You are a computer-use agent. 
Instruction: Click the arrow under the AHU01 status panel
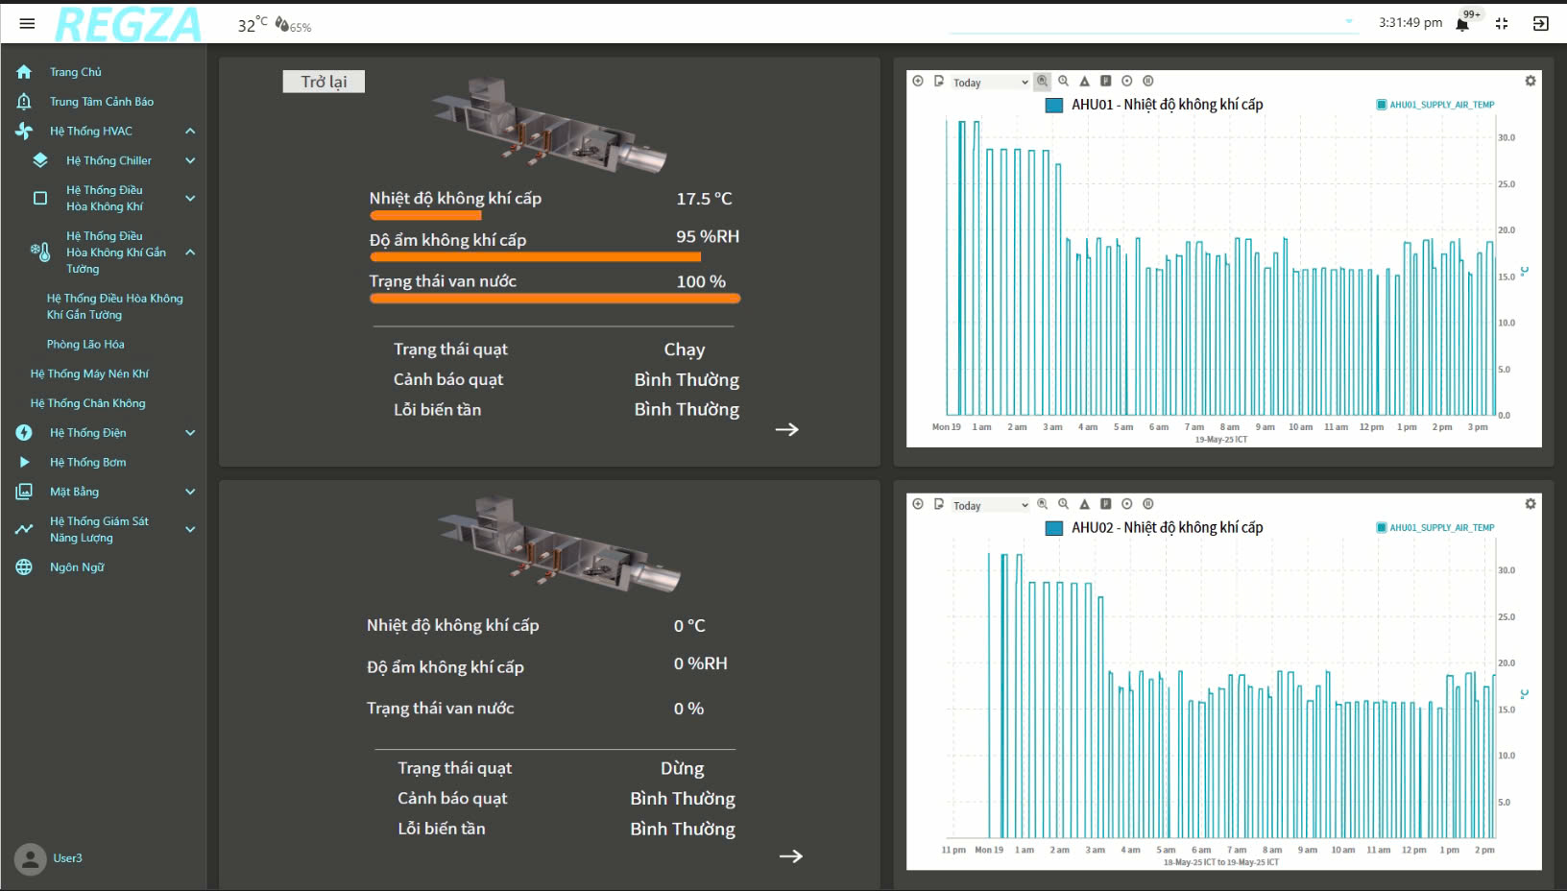(x=787, y=429)
